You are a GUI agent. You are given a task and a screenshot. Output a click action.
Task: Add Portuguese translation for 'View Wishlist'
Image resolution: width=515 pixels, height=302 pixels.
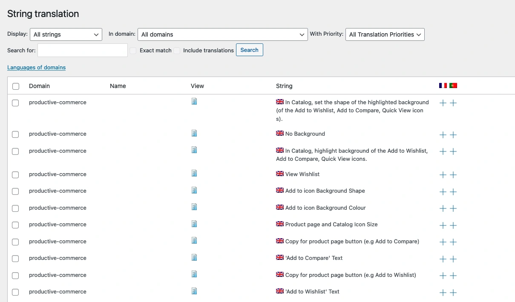pyautogui.click(x=453, y=175)
